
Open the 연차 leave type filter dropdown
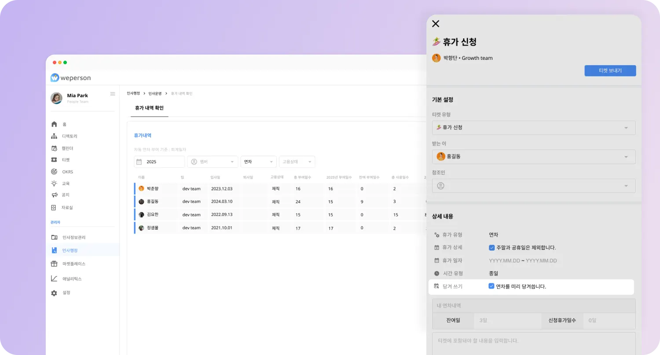(258, 162)
